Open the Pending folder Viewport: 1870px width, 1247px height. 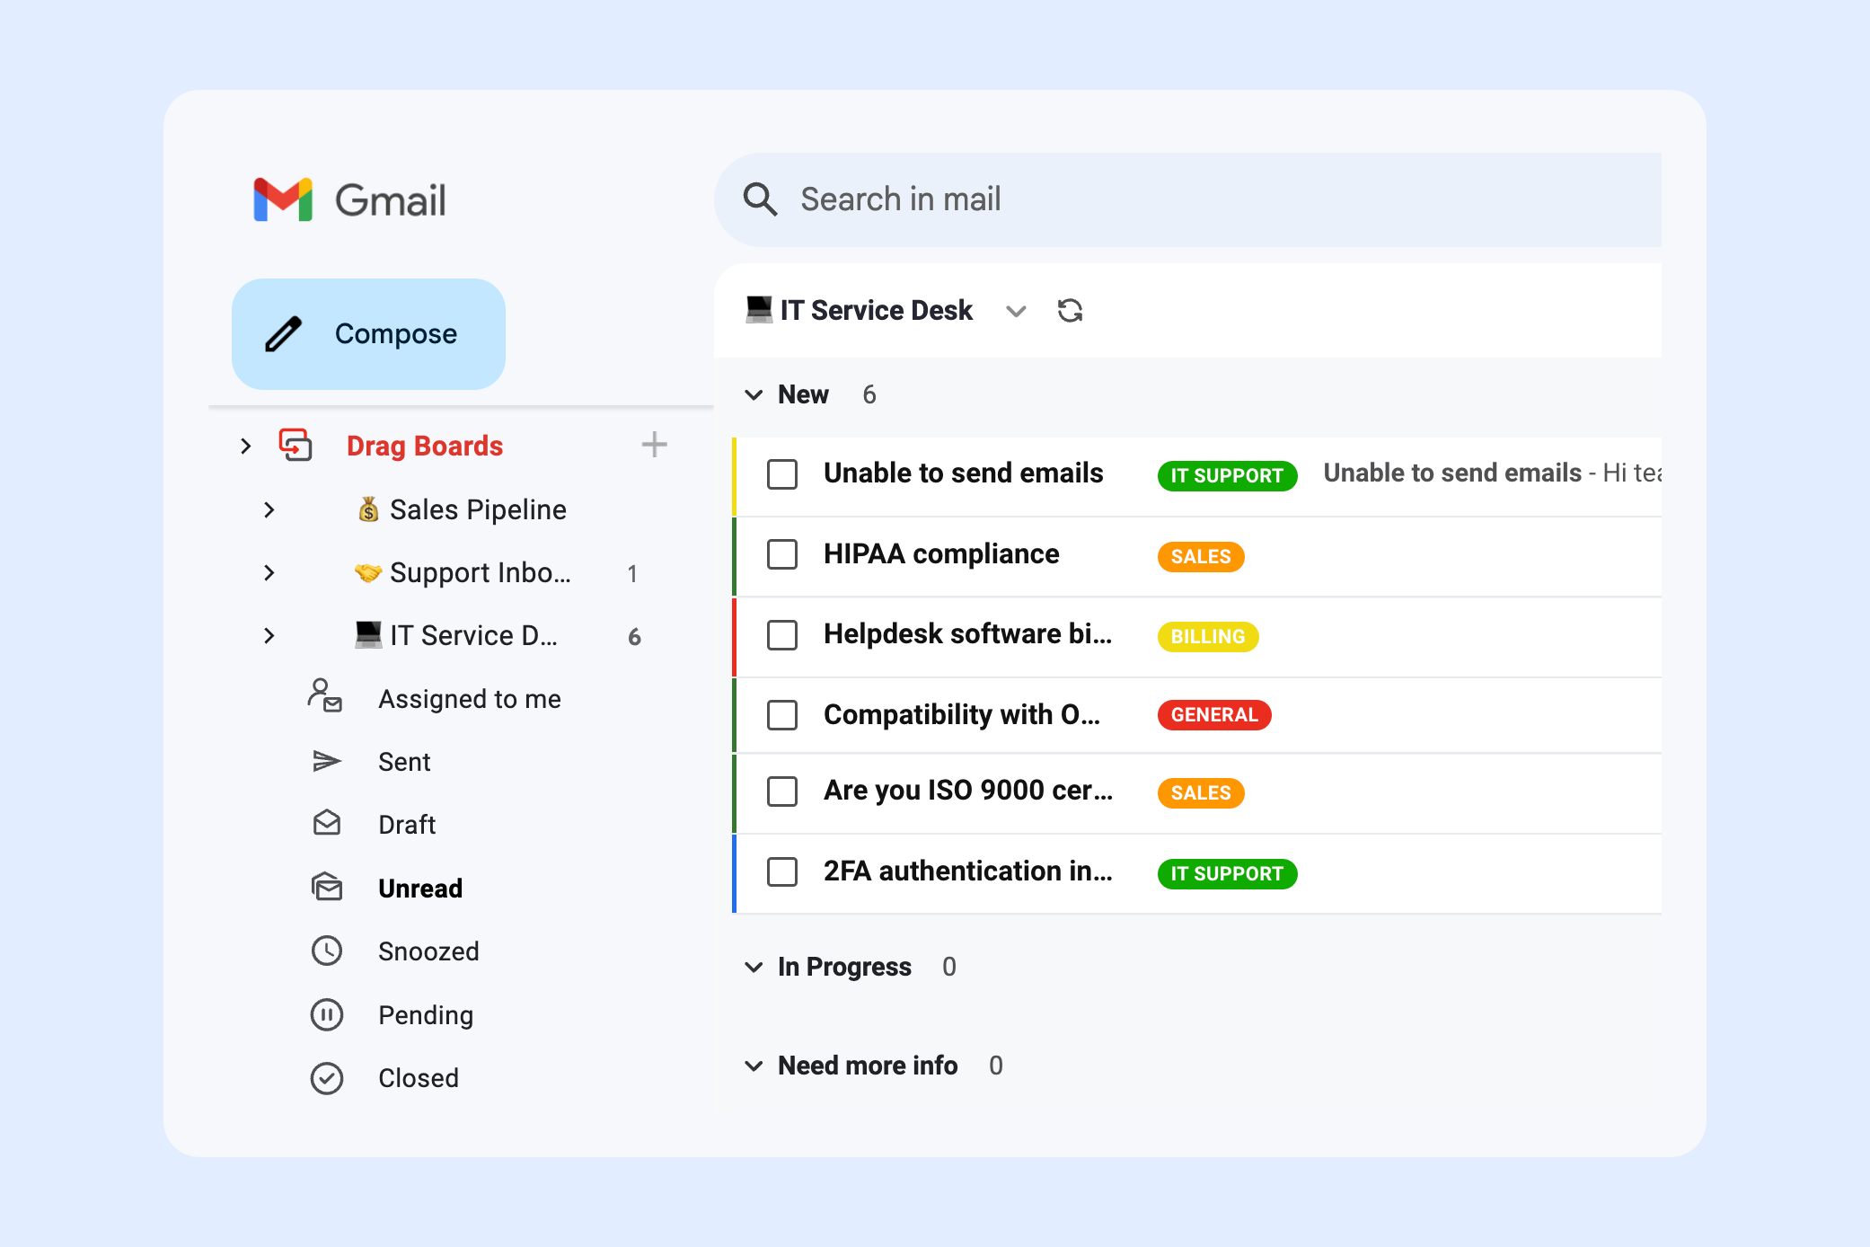click(x=426, y=1015)
